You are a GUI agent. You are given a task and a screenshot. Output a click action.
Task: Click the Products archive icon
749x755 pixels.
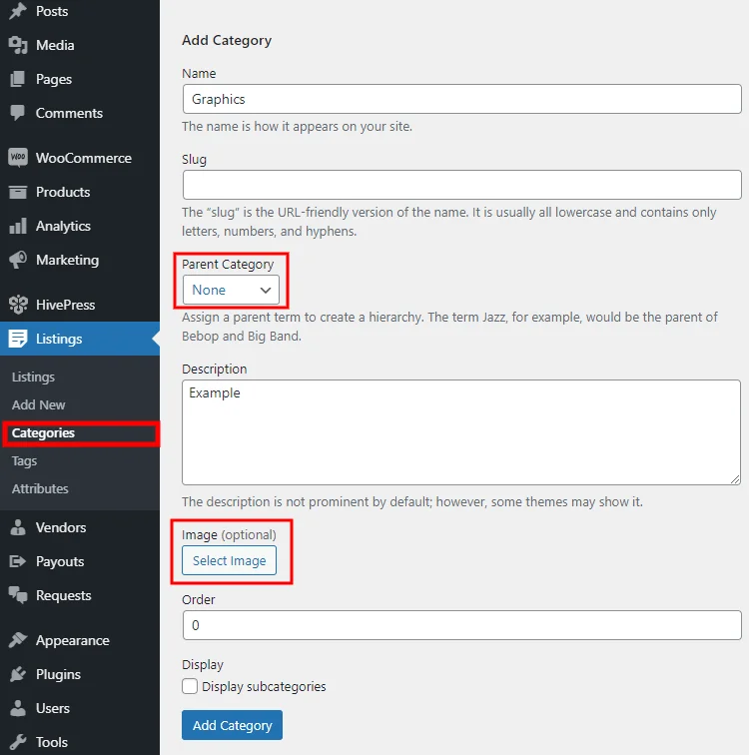(x=18, y=192)
